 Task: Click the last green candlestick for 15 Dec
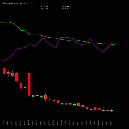(x=112, y=111)
